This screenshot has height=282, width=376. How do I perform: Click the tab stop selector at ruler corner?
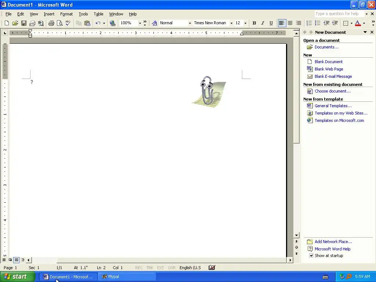[x=5, y=33]
